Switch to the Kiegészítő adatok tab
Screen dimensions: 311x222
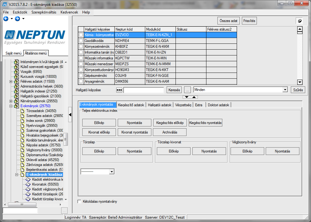coord(131,105)
